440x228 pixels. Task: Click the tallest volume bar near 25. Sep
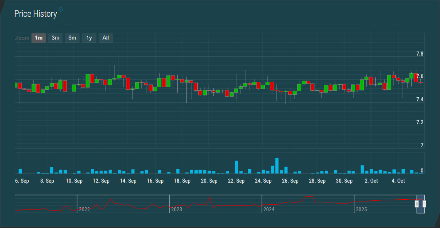tap(277, 166)
